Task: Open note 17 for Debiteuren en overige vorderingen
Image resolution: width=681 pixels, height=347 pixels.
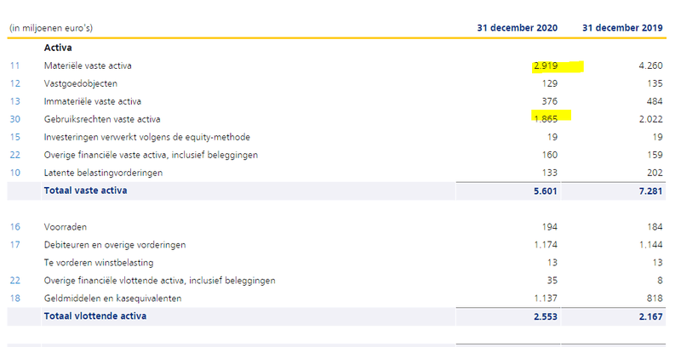Action: tap(14, 245)
